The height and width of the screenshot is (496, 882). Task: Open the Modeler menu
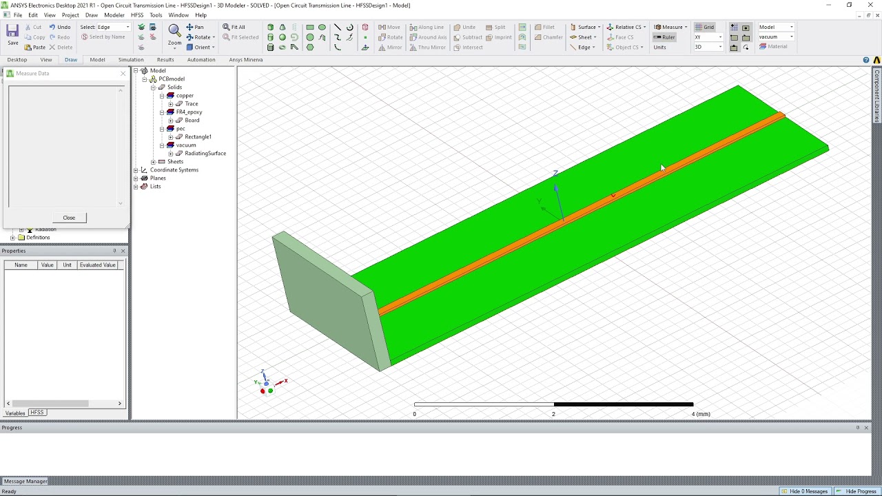[114, 15]
